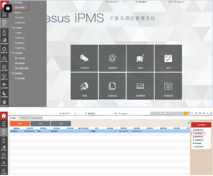The width and height of the screenshot is (213, 176).
Task: Open 报表管理 report tile
Action: 140,86
